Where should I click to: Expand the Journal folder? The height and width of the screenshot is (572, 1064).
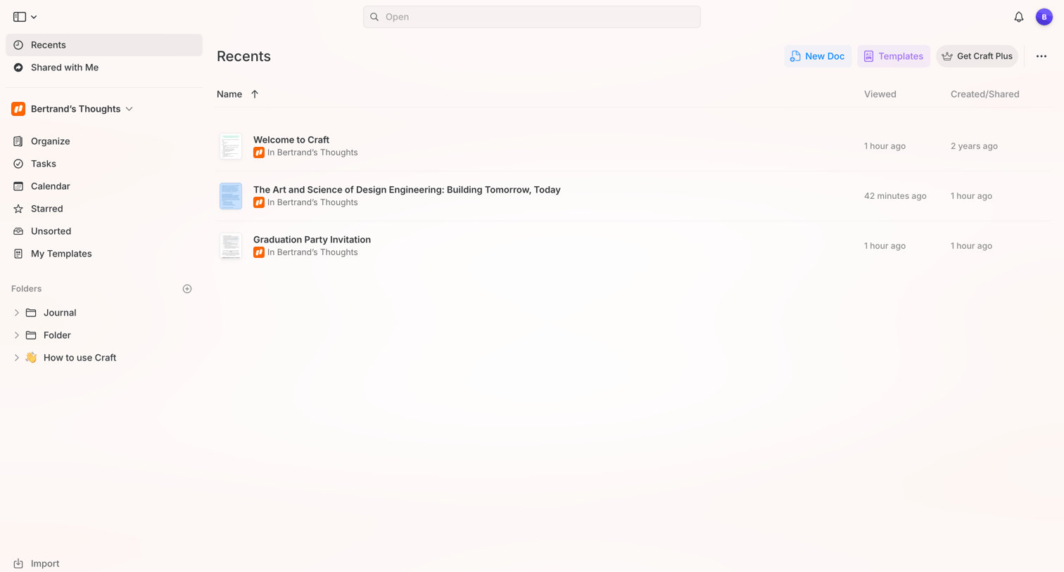17,313
